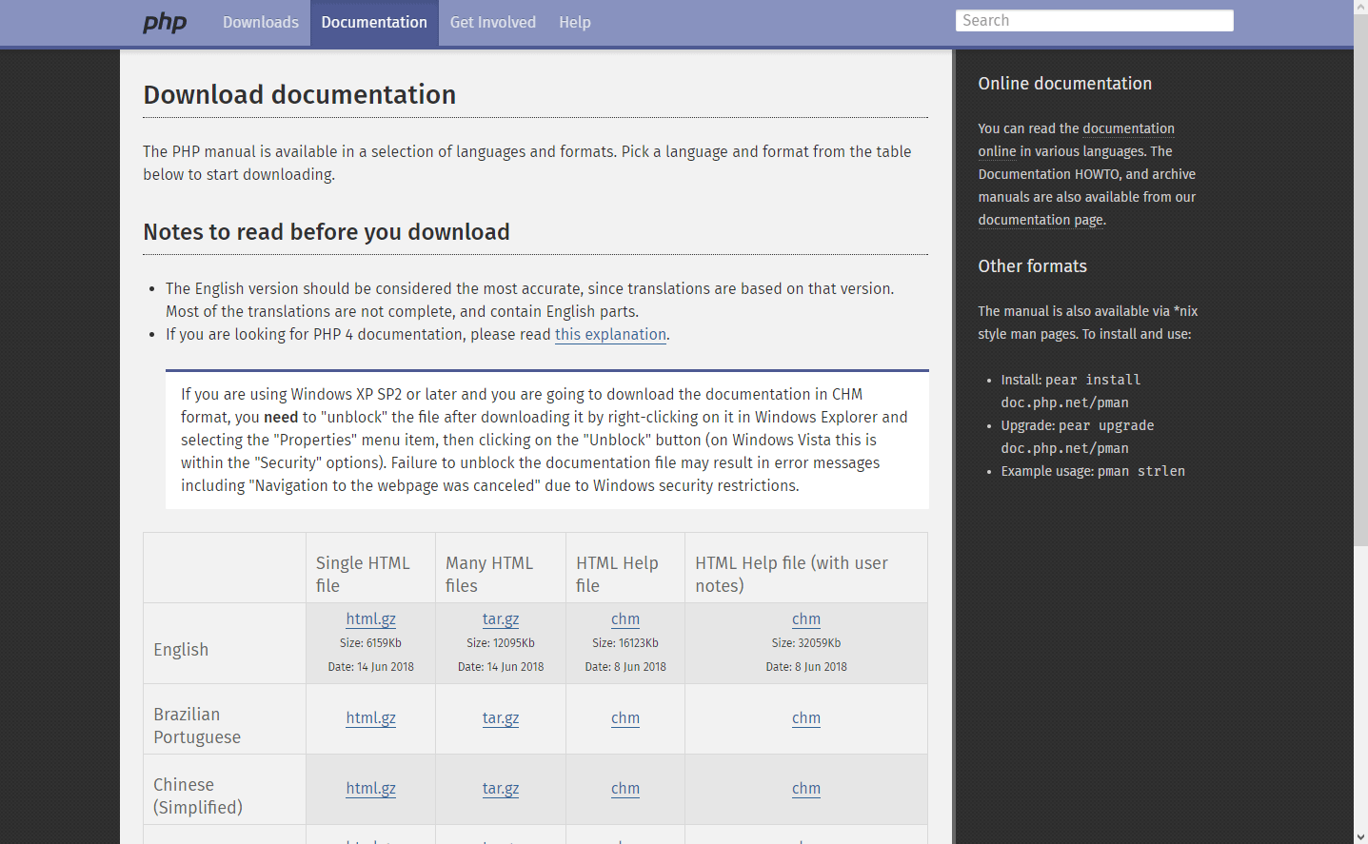Screen dimensions: 1368x844
Task: Click the 'HTML Help file' column header
Action: [x=617, y=574]
